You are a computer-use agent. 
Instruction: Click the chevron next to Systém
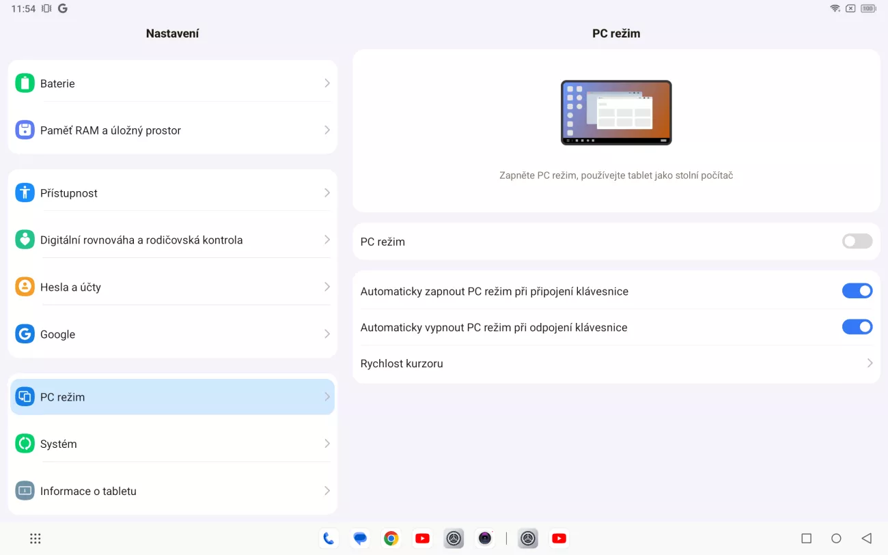click(x=327, y=444)
